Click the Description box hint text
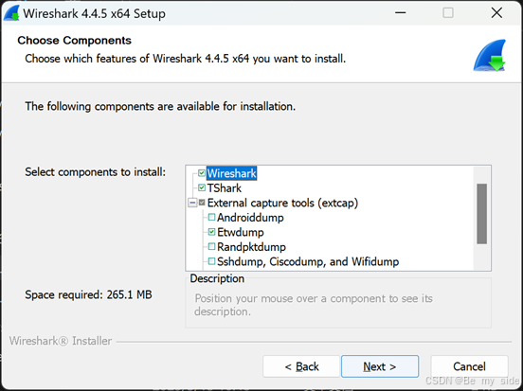 (314, 305)
